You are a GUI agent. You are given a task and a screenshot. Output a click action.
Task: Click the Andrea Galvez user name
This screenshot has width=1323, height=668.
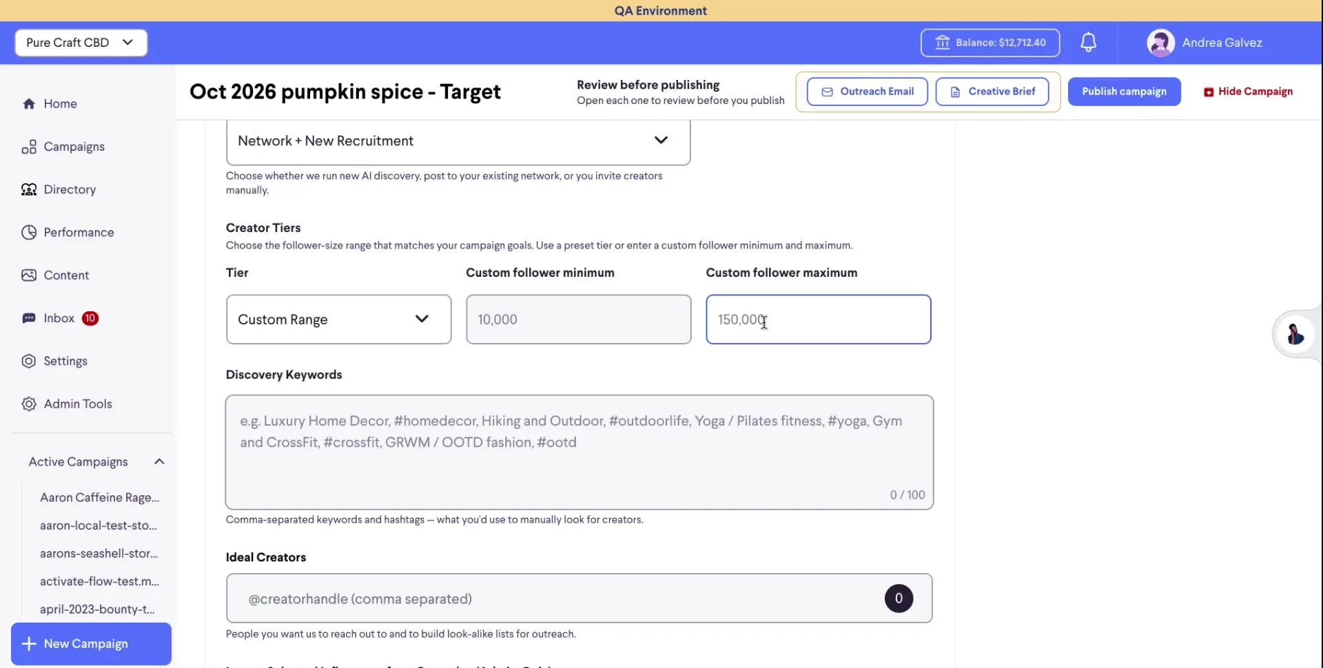pyautogui.click(x=1222, y=43)
